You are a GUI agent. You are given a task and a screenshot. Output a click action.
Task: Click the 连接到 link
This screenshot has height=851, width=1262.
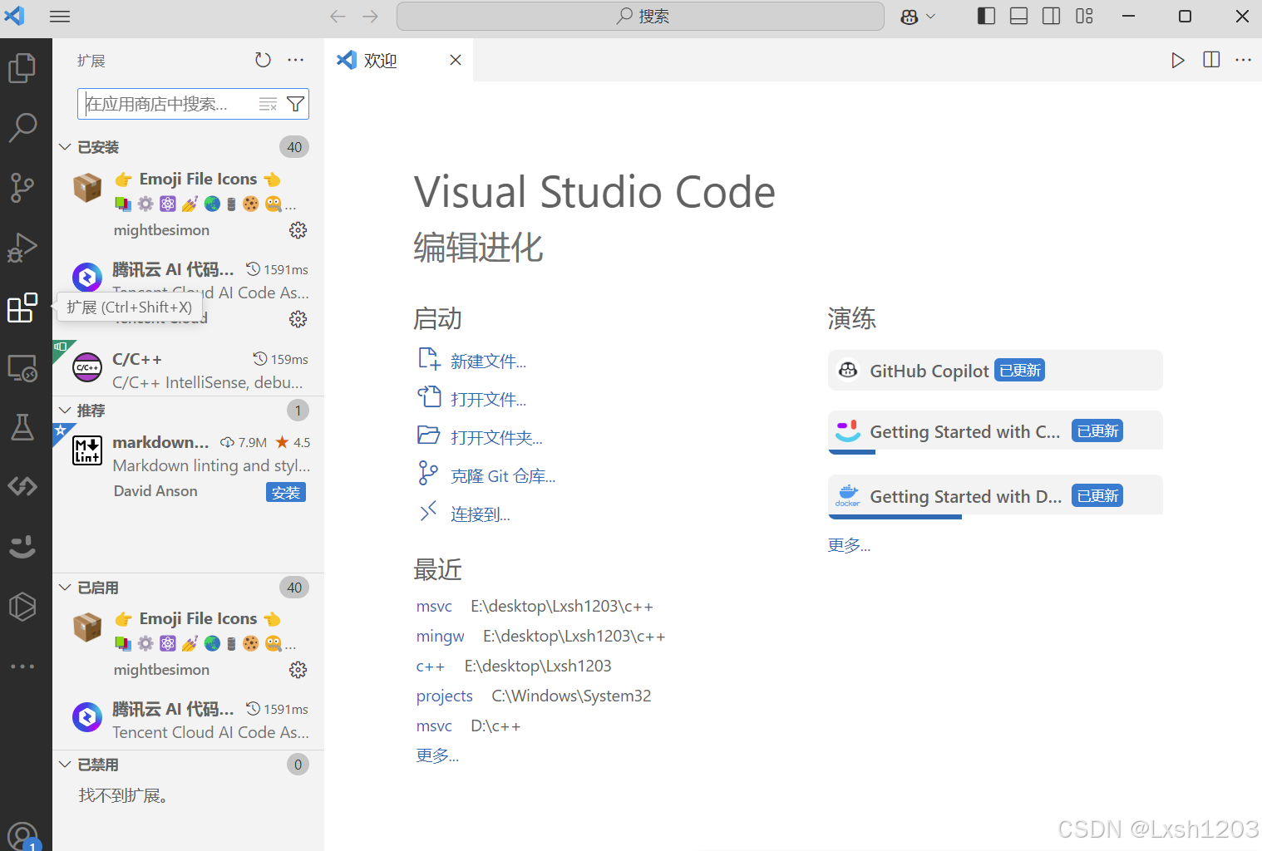tap(481, 514)
